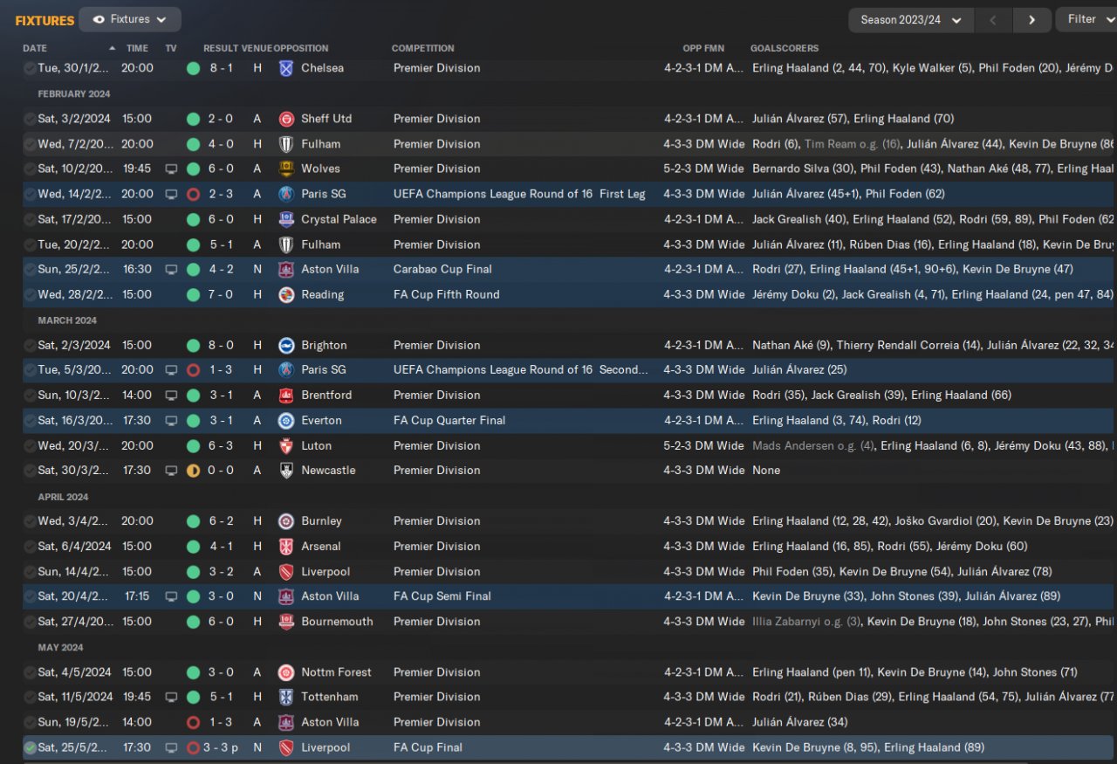Click the Chelsea club badge

(285, 68)
